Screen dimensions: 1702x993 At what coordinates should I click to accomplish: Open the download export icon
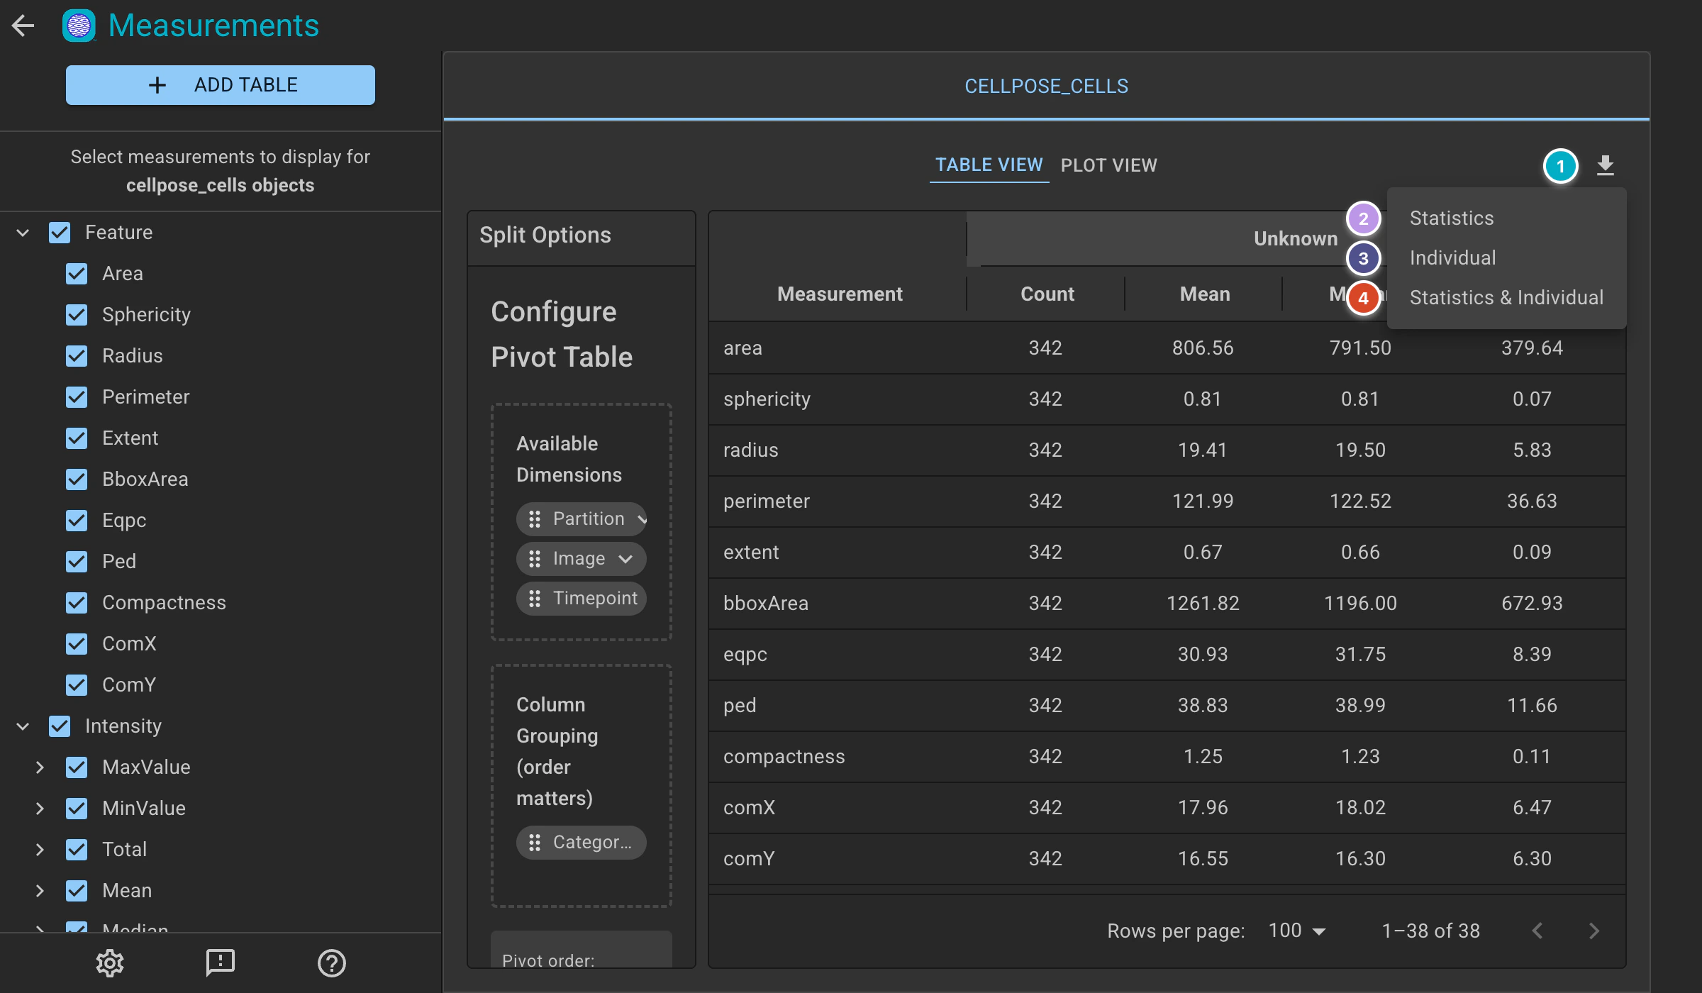1606,165
